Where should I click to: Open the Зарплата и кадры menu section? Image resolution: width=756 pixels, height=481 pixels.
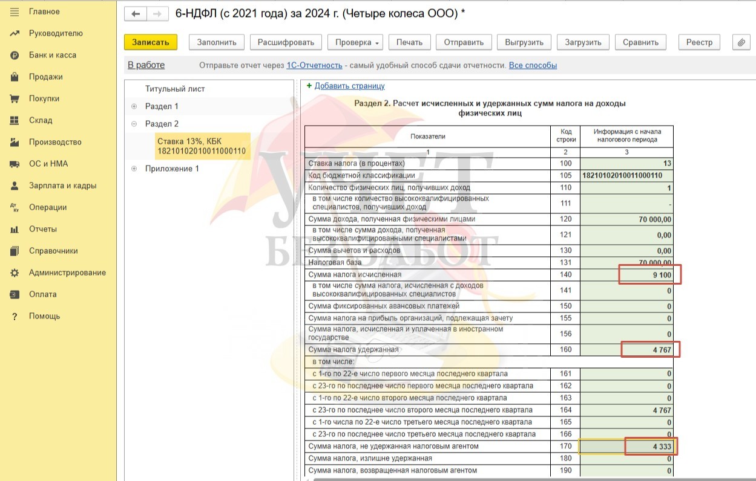(63, 186)
